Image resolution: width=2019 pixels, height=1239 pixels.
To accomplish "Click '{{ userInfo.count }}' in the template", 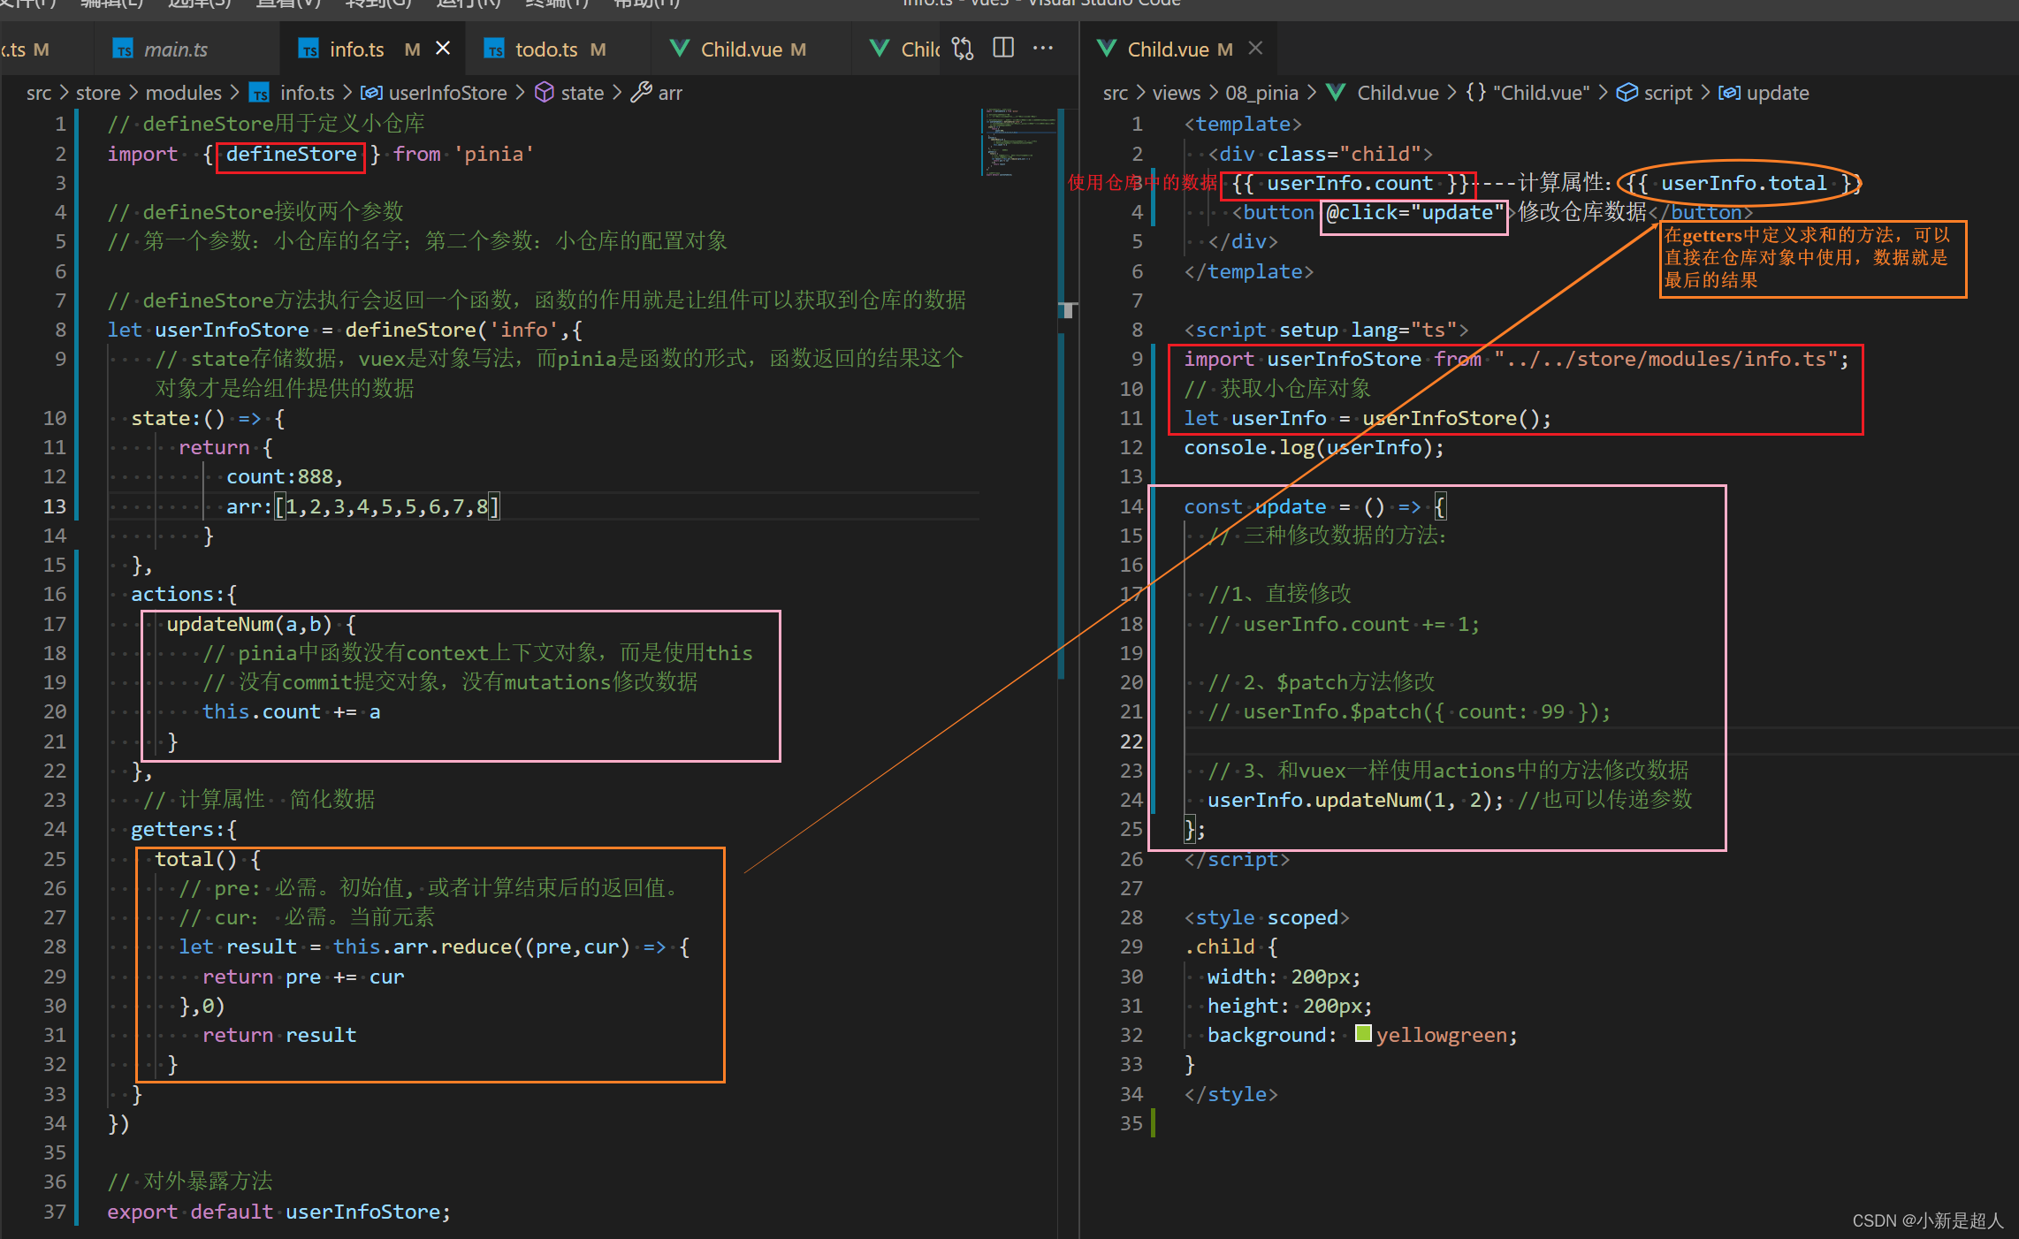I will [x=1350, y=184].
